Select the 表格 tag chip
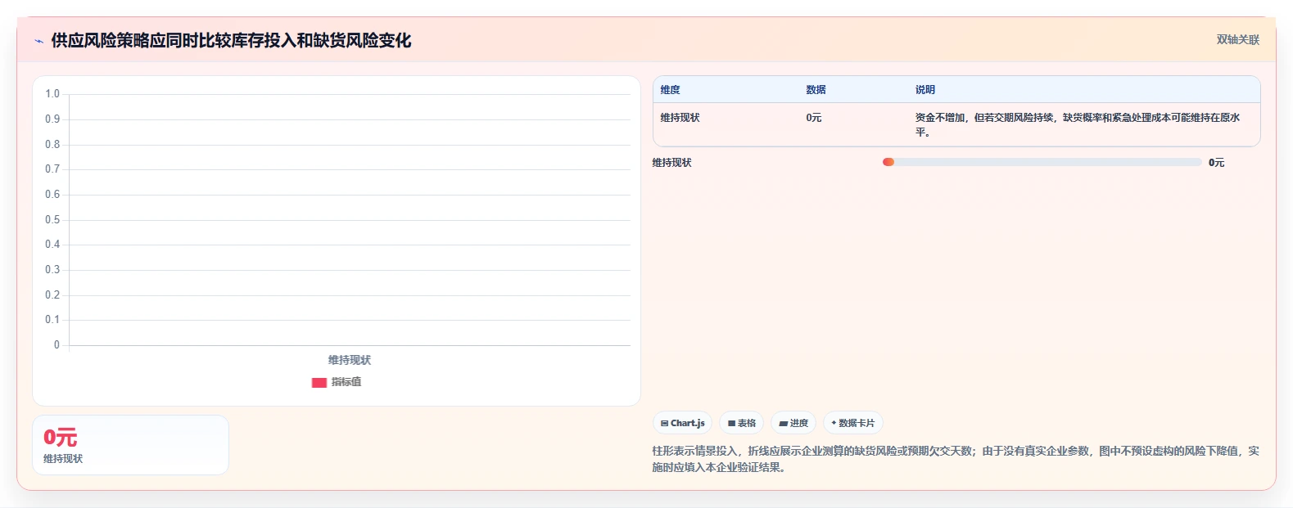The image size is (1293, 508). [x=742, y=423]
